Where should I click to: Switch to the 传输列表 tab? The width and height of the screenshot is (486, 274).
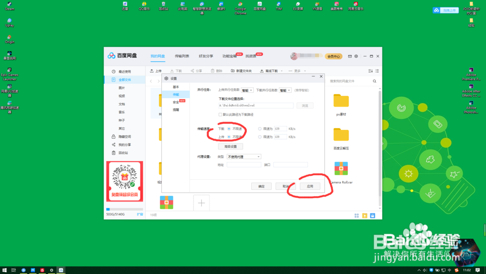[182, 56]
